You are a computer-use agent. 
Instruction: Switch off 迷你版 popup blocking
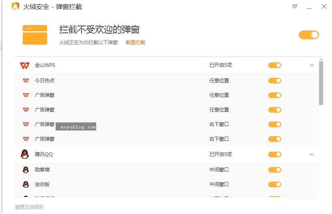click(275, 184)
